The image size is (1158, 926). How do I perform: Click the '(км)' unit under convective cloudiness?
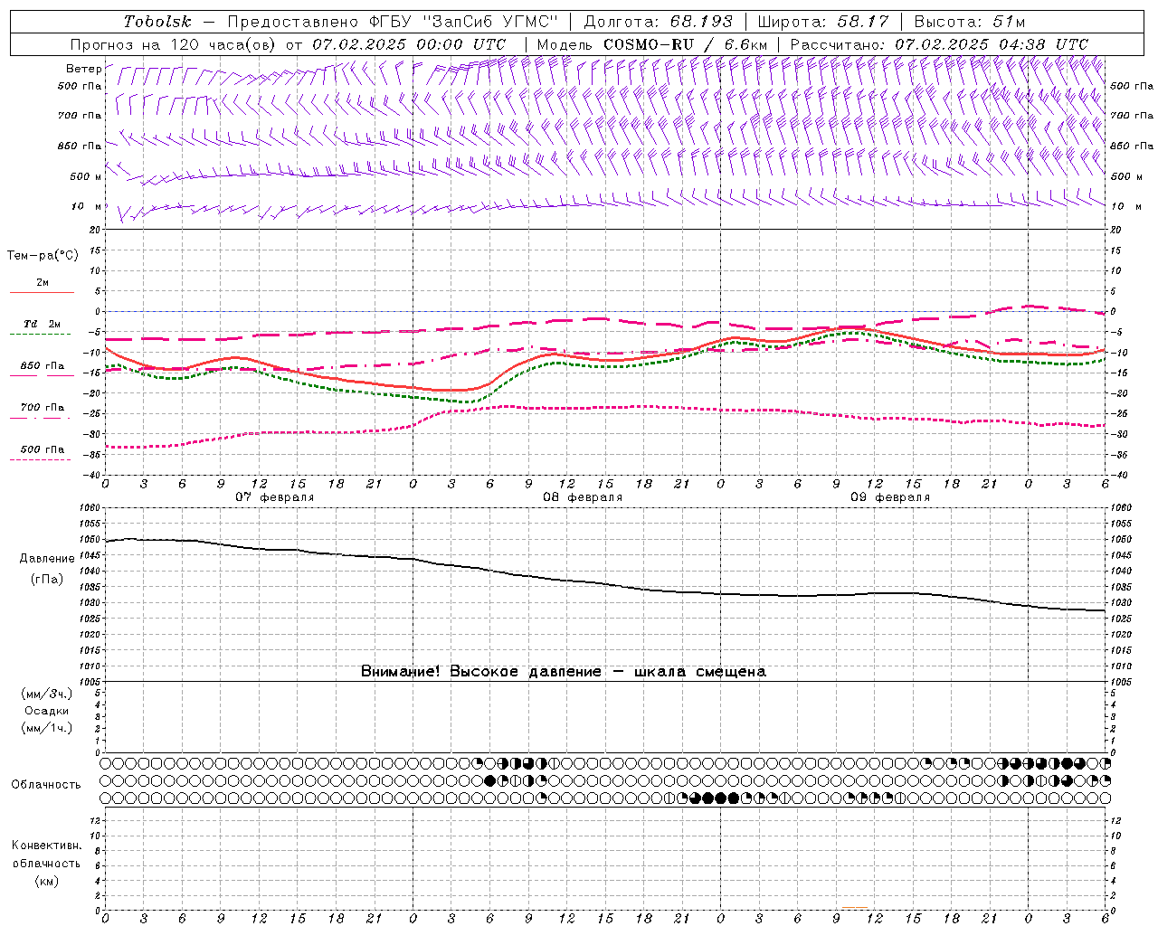pos(47,881)
